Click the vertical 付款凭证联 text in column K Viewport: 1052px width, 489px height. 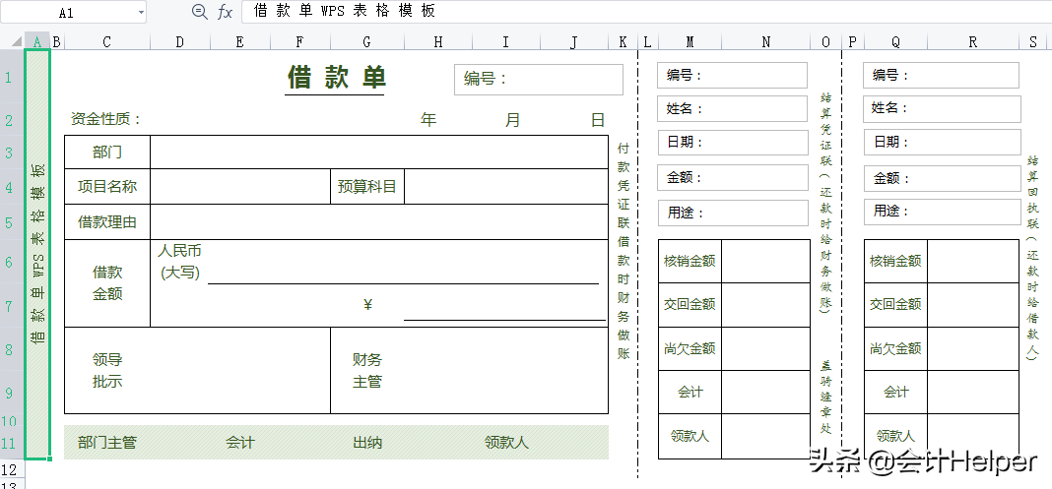(x=624, y=251)
